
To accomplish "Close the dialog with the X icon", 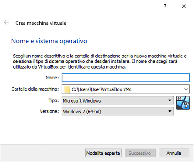I will [183, 6].
